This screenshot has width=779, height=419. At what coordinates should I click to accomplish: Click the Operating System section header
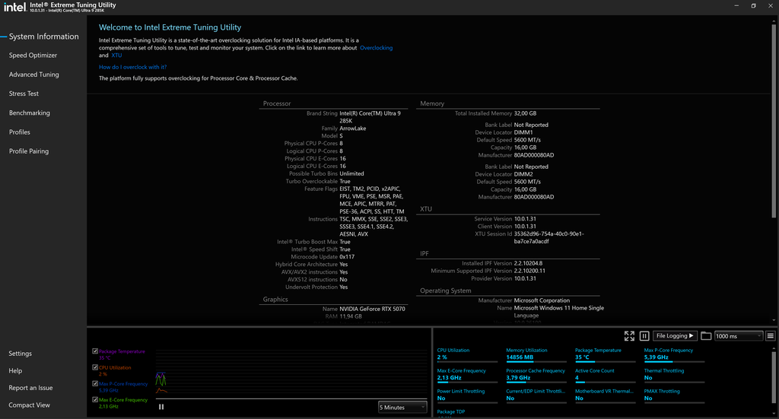point(446,291)
